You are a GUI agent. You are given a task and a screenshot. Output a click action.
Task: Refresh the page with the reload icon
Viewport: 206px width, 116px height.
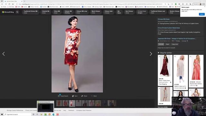[9, 4]
